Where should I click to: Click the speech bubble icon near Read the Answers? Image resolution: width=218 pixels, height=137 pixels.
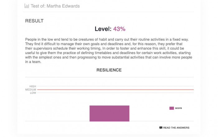click(x=161, y=128)
